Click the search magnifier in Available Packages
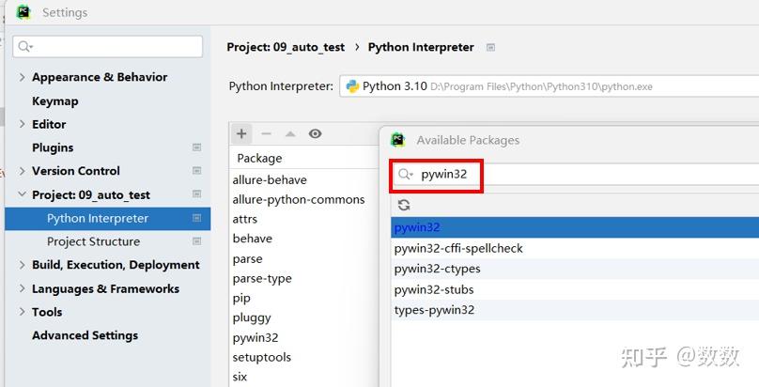This screenshot has height=387, width=759. (x=405, y=175)
